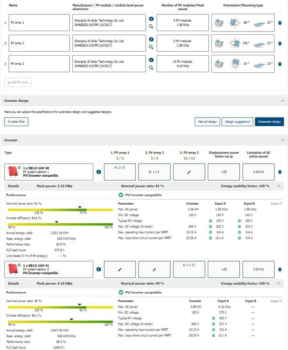
Task: Select the 1 x SB3.0-1AV-40 inverter box
Action: coord(49,172)
